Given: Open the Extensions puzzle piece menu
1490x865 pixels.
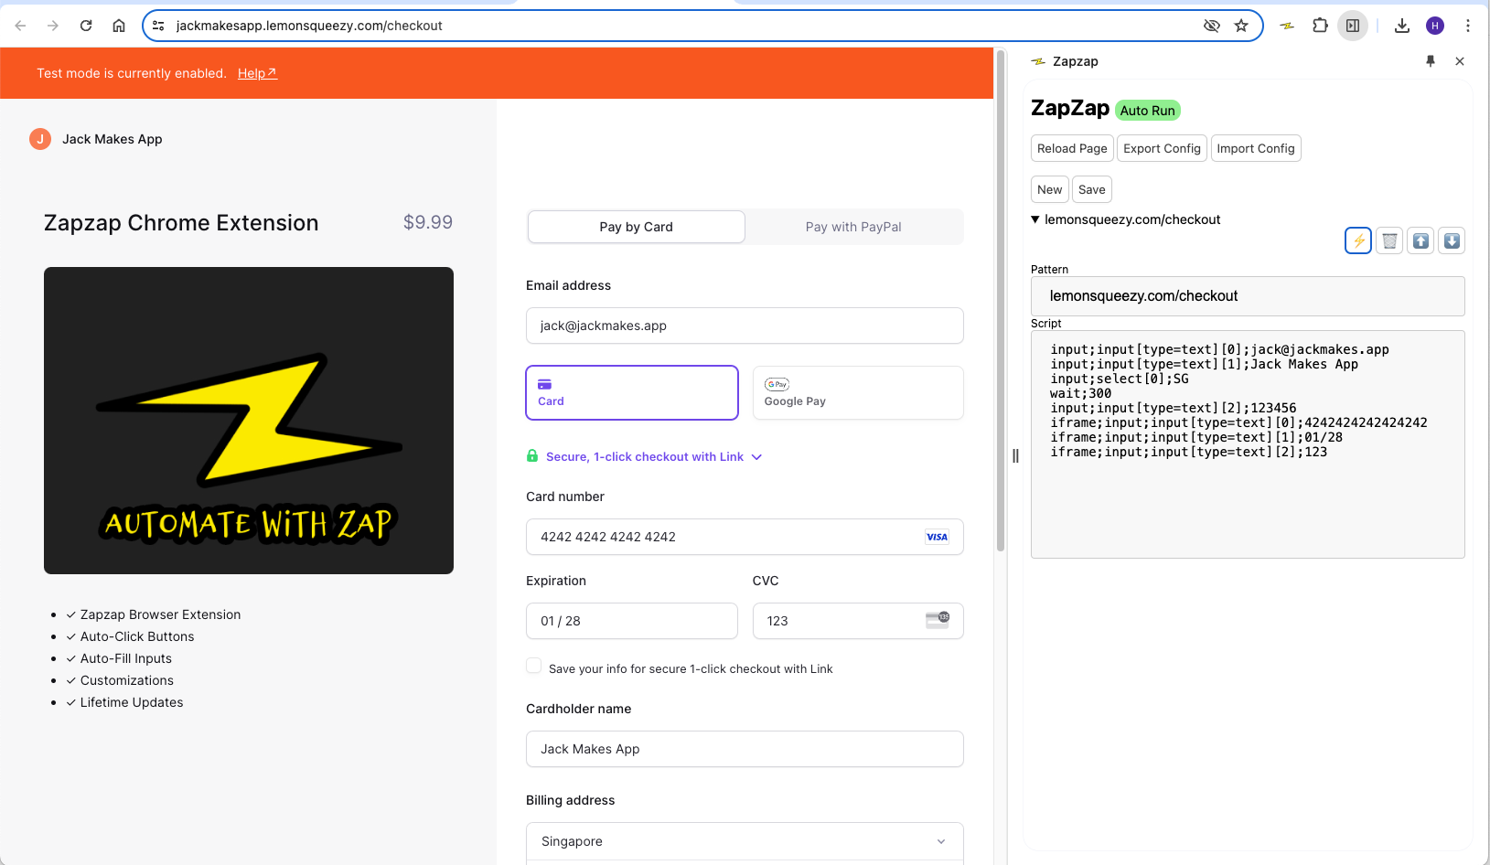Looking at the screenshot, I should click(x=1320, y=26).
